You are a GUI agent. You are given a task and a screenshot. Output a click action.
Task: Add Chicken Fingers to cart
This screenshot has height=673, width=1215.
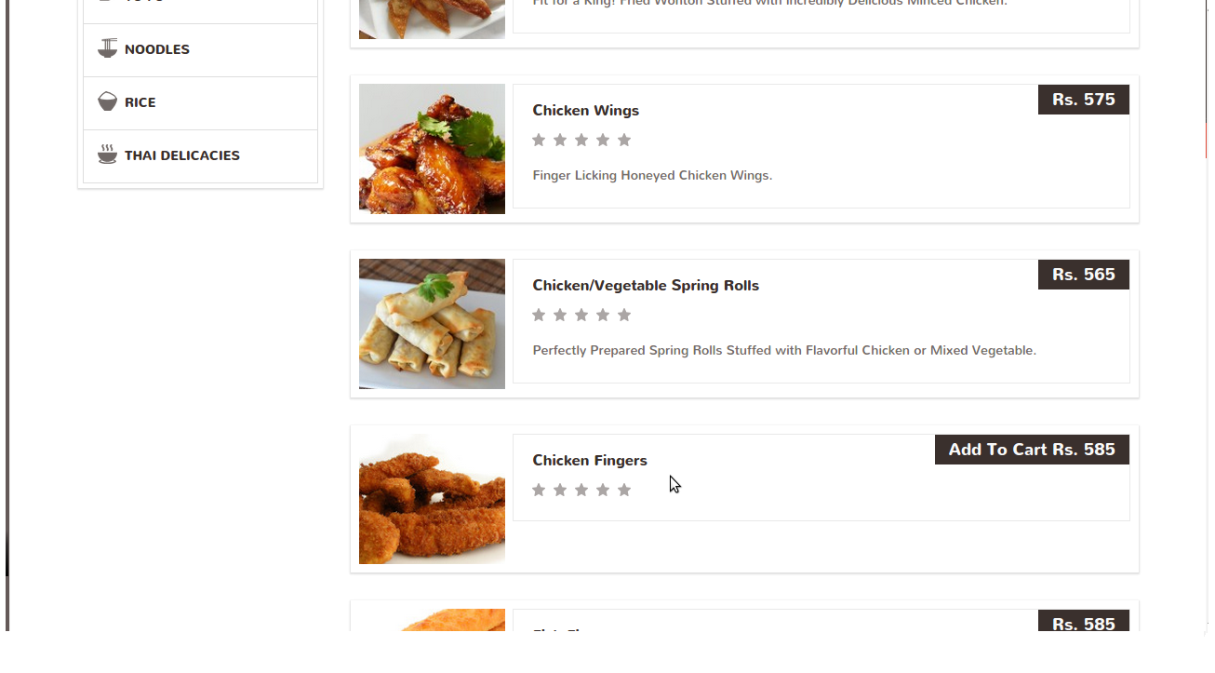pyautogui.click(x=1032, y=450)
